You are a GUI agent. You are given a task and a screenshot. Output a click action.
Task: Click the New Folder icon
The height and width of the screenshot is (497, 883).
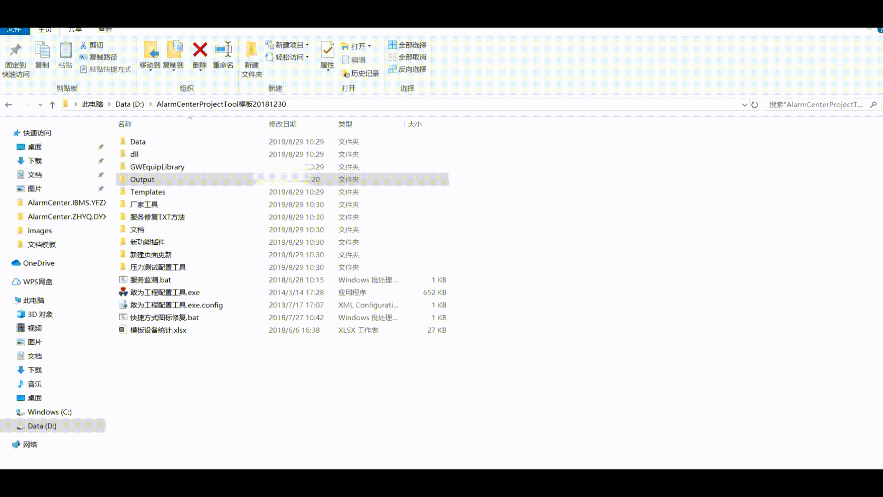click(252, 50)
